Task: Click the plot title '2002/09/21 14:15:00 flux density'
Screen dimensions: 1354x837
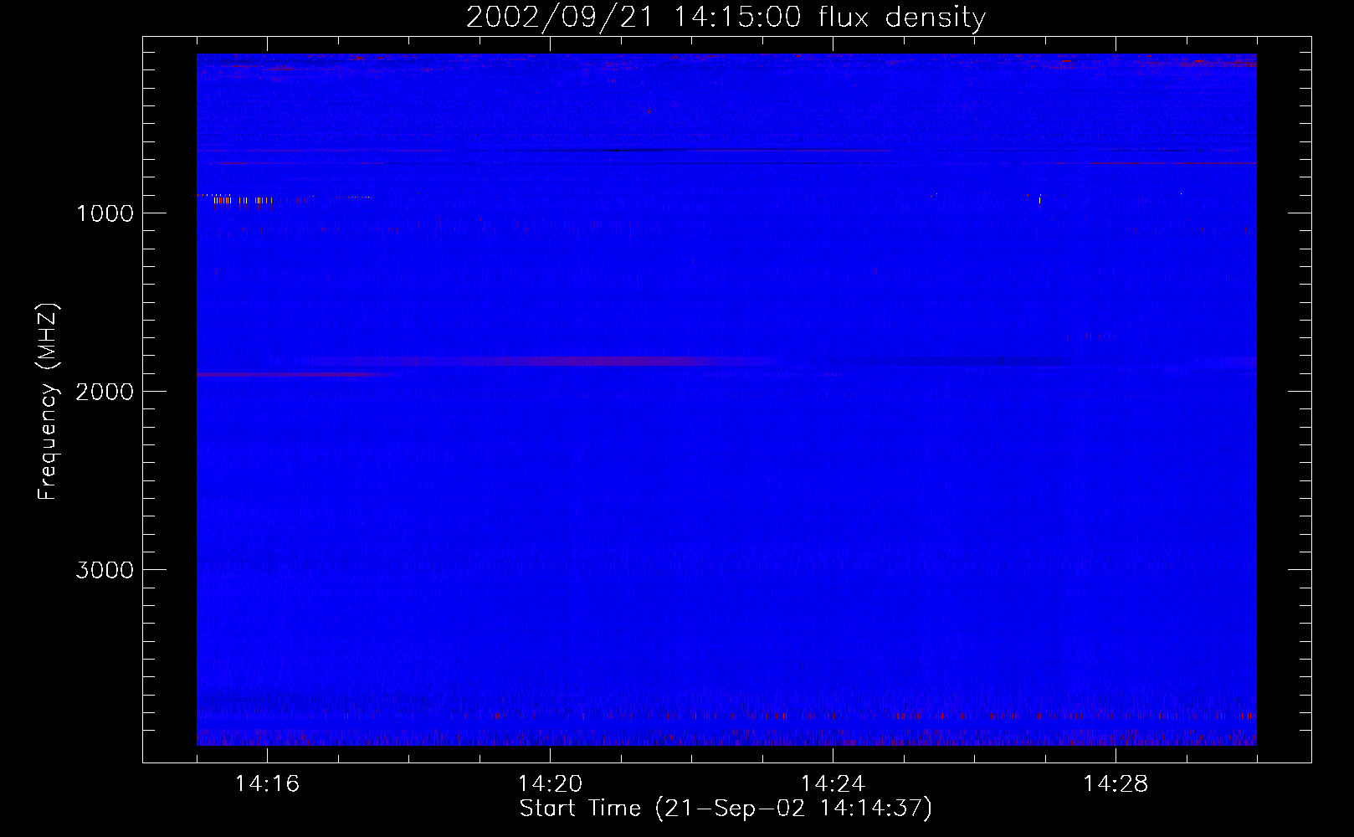Action: 726,18
